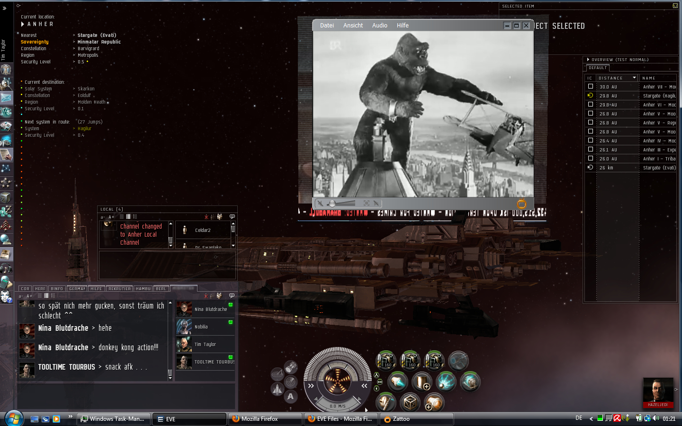Screen dimensions: 682x426
Task: Open the Datei menu in Zattoo
Action: (327, 26)
